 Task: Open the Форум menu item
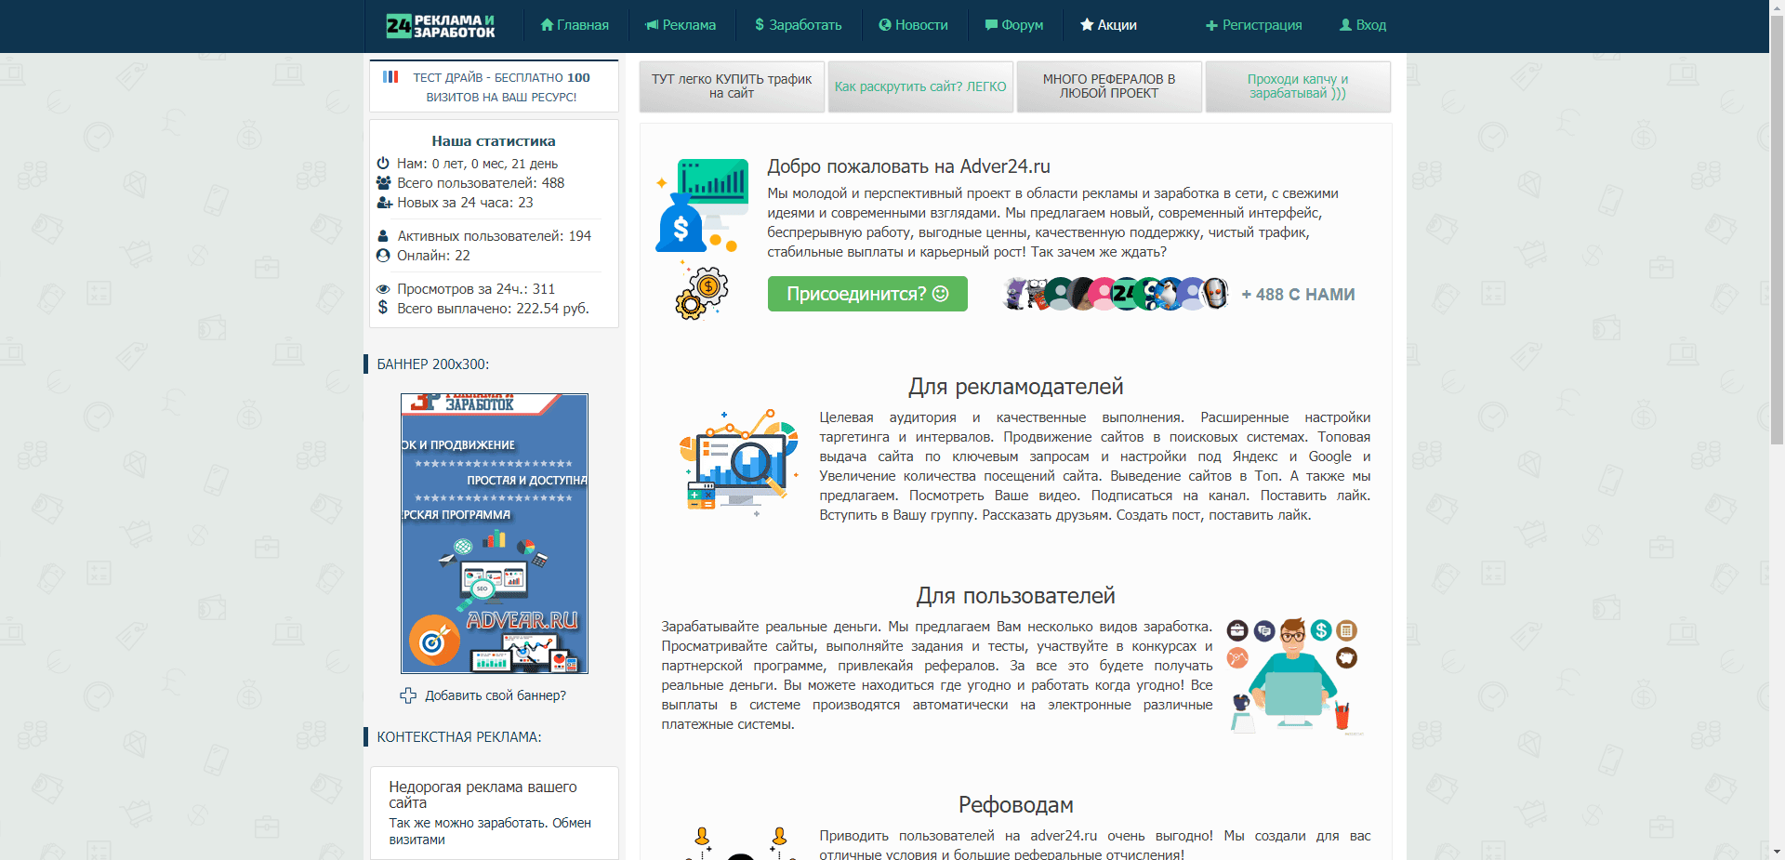coord(1015,25)
